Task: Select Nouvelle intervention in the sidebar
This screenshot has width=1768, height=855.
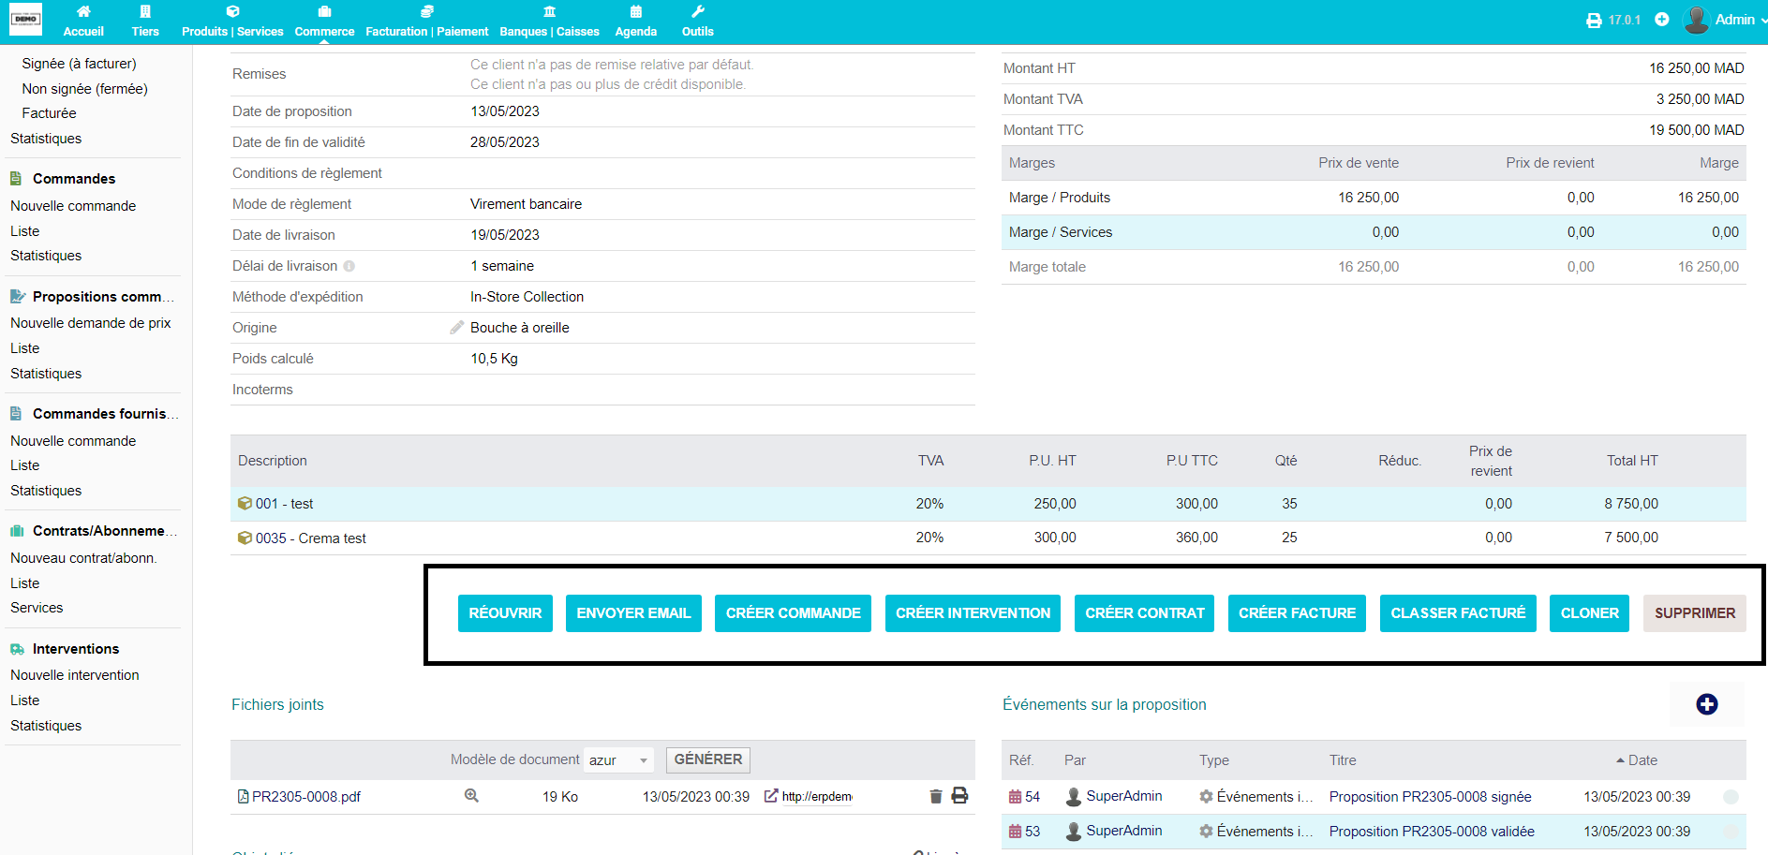Action: 75,675
